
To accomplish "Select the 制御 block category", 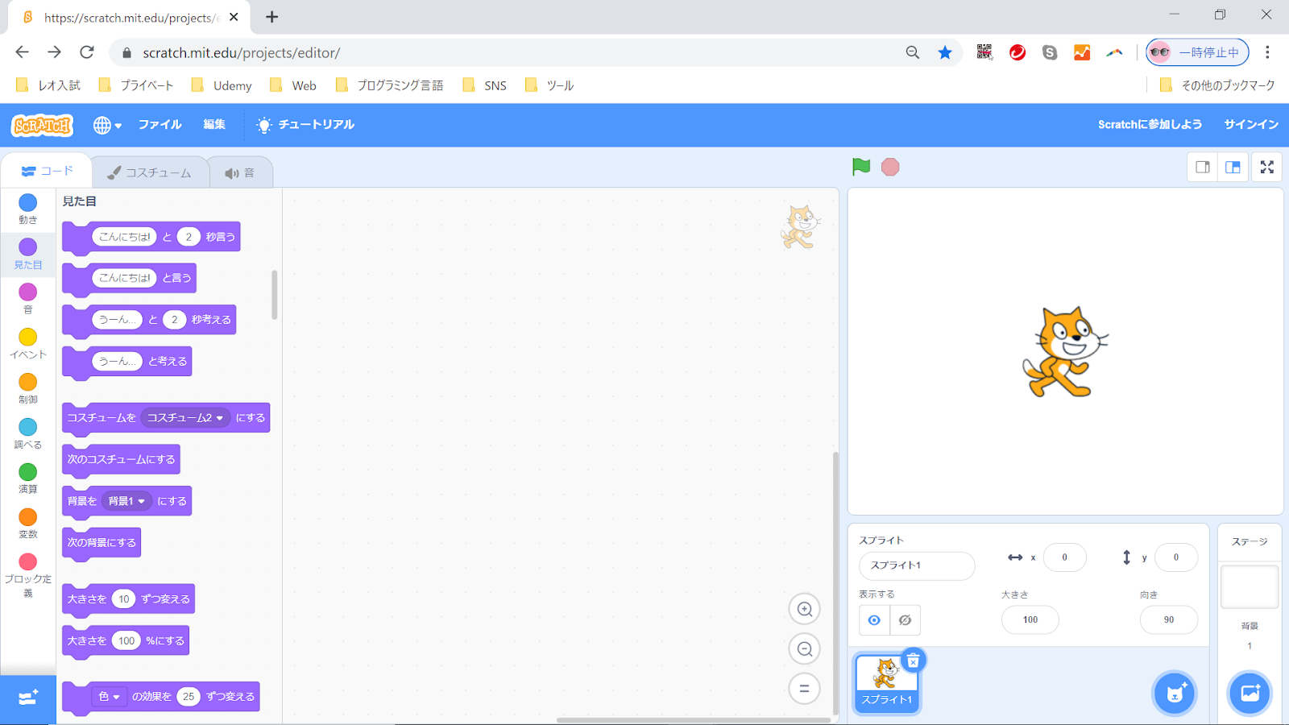I will click(28, 388).
